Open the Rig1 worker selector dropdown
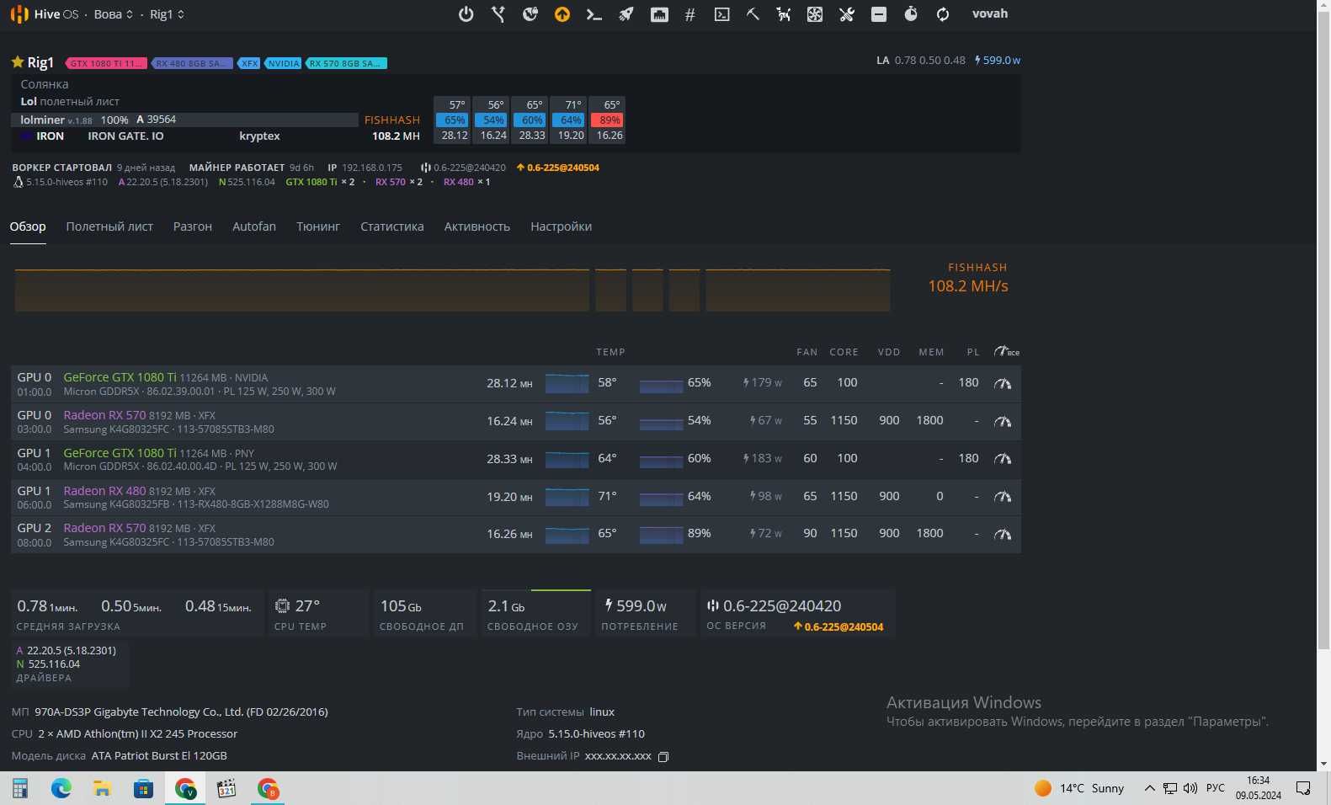The image size is (1331, 805). coord(167,14)
